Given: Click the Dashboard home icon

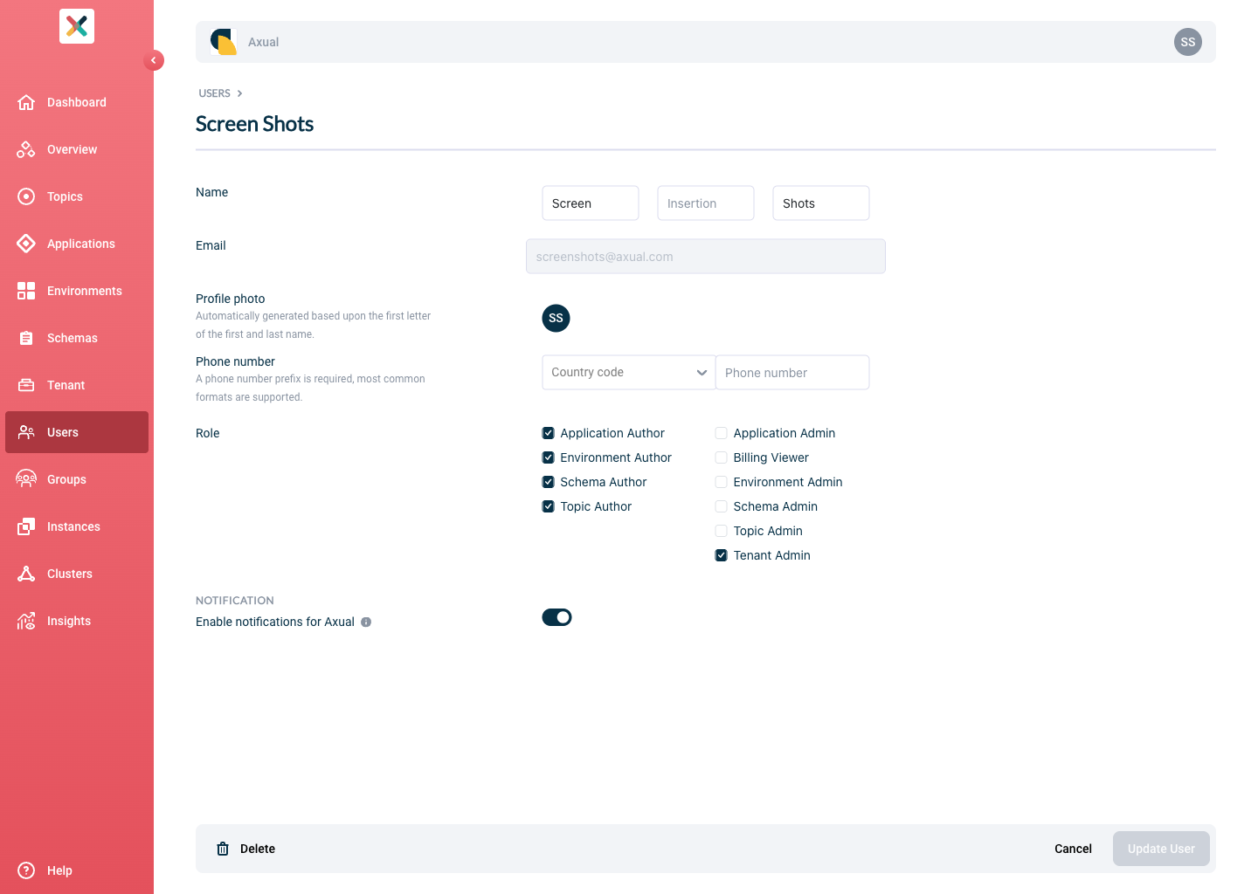Looking at the screenshot, I should tap(26, 102).
